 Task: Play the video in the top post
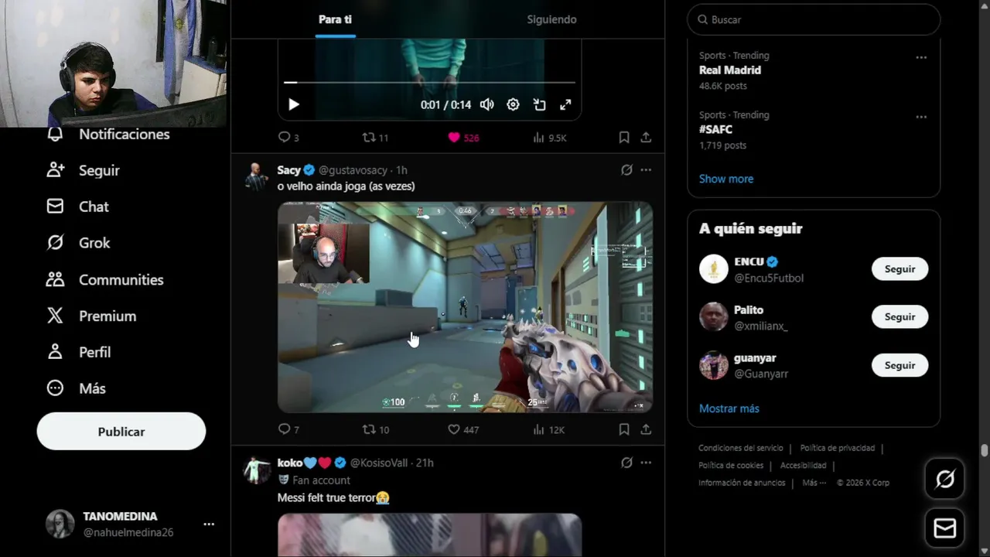(294, 104)
